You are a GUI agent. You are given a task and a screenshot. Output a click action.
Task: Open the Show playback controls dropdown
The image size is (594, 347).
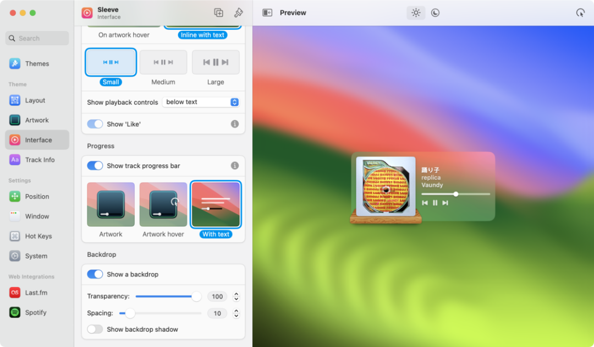(x=201, y=102)
